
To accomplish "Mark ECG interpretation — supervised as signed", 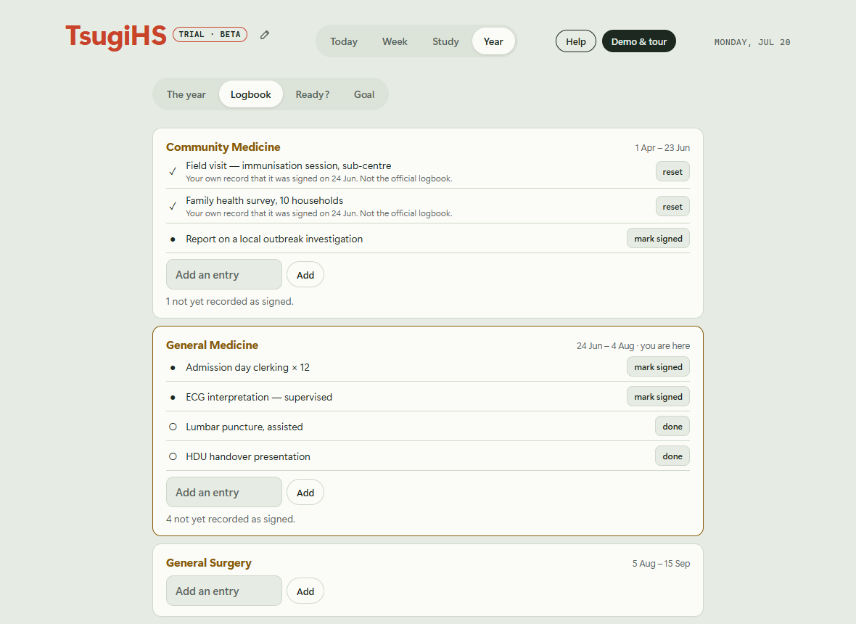I will click(659, 397).
